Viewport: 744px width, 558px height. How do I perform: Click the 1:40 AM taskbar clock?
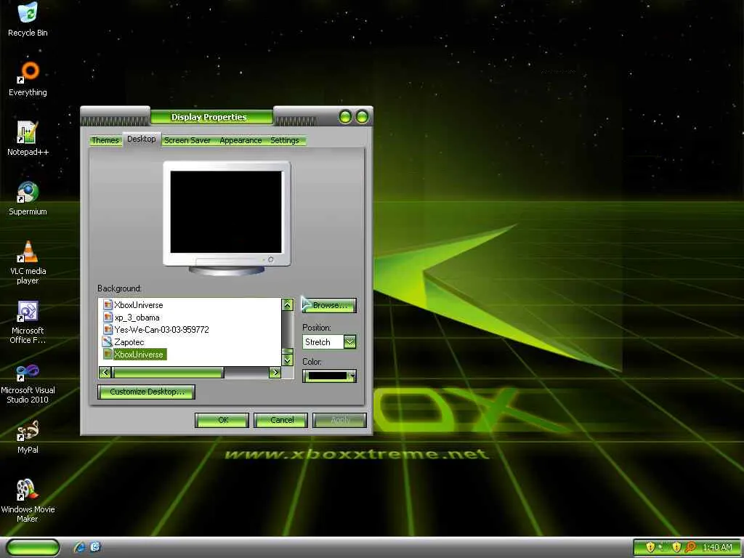[x=717, y=548]
